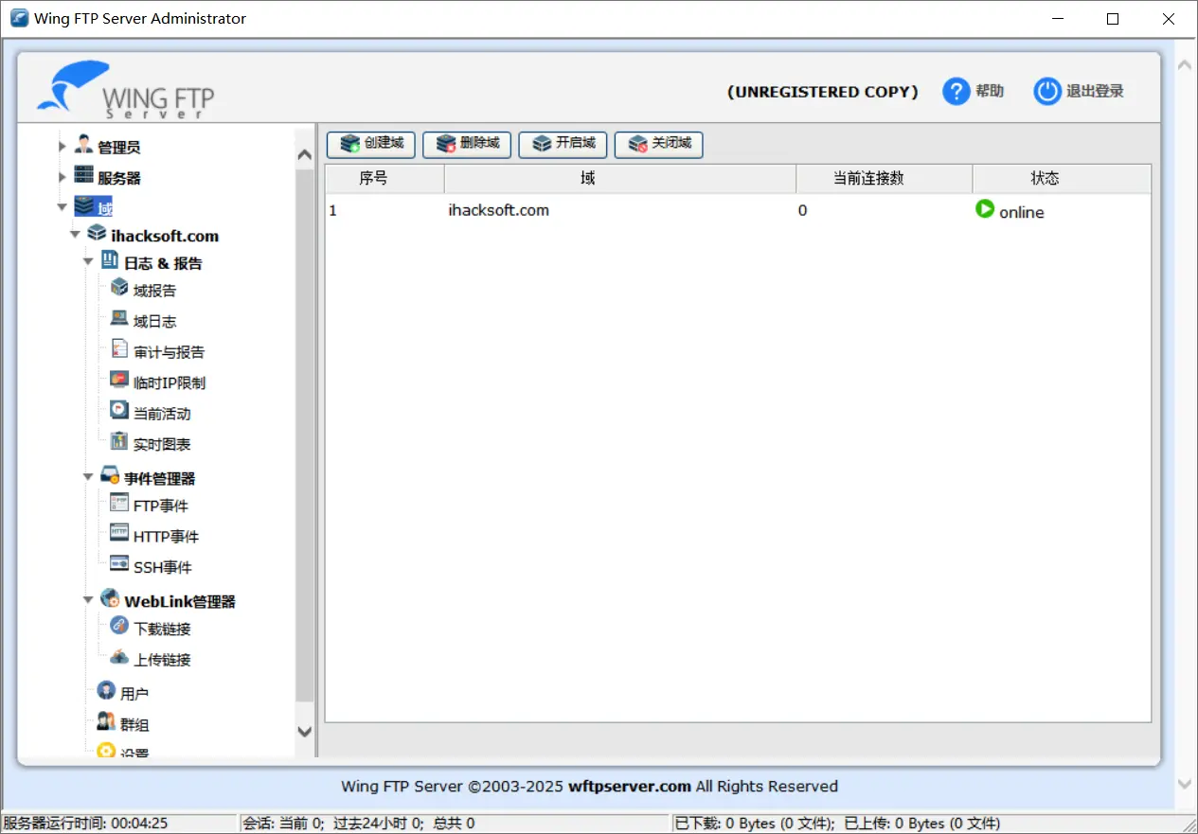
Task: Click the 日志 & 报告 icon
Action: (x=110, y=261)
